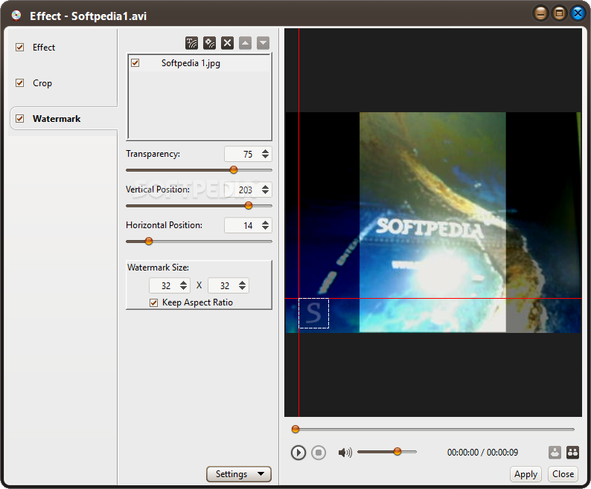Image resolution: width=591 pixels, height=489 pixels.
Task: Play the video preview
Action: 298,453
